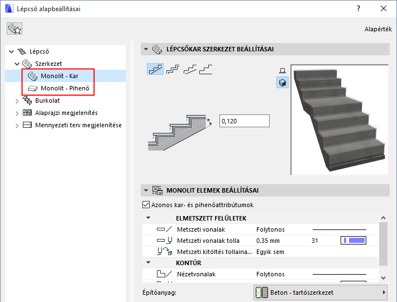Click the Metszeti vonalak line type preview
Viewport: 397px width, 302px height.
[339, 229]
